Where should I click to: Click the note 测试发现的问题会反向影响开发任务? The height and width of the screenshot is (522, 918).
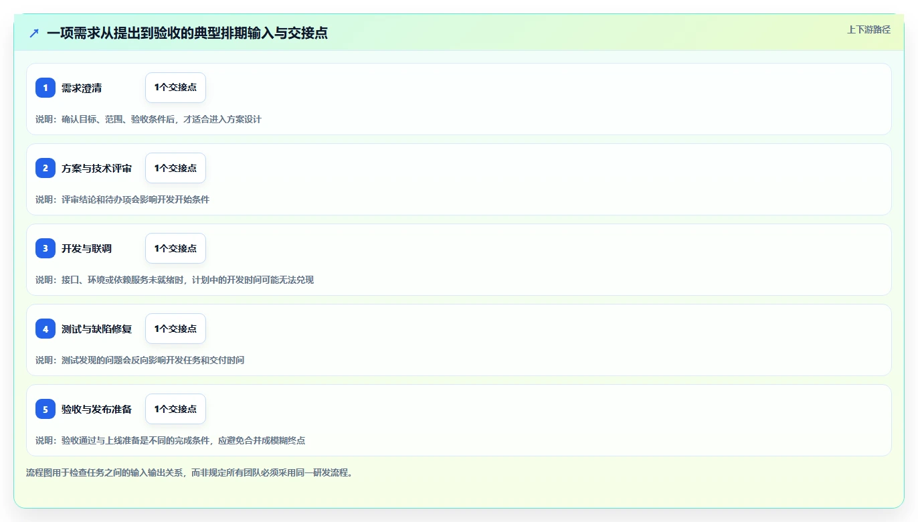click(x=140, y=360)
